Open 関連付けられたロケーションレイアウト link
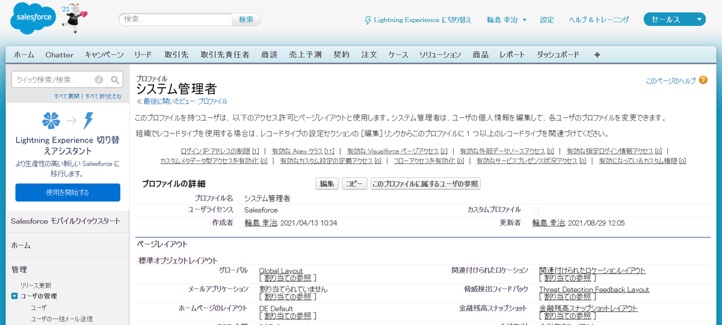Screen dimensions: 722x325 (x=593, y=270)
